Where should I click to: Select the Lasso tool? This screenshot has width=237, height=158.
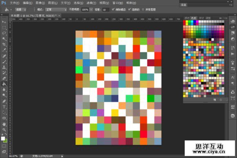click(x=4, y=33)
